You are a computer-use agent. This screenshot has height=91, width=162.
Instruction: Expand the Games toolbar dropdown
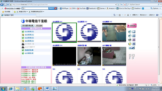tap(105, 8)
